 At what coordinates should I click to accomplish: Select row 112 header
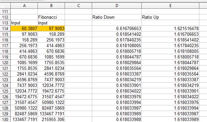(x=5, y=17)
